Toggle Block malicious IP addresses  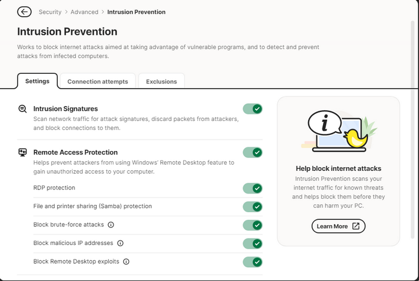tap(253, 244)
